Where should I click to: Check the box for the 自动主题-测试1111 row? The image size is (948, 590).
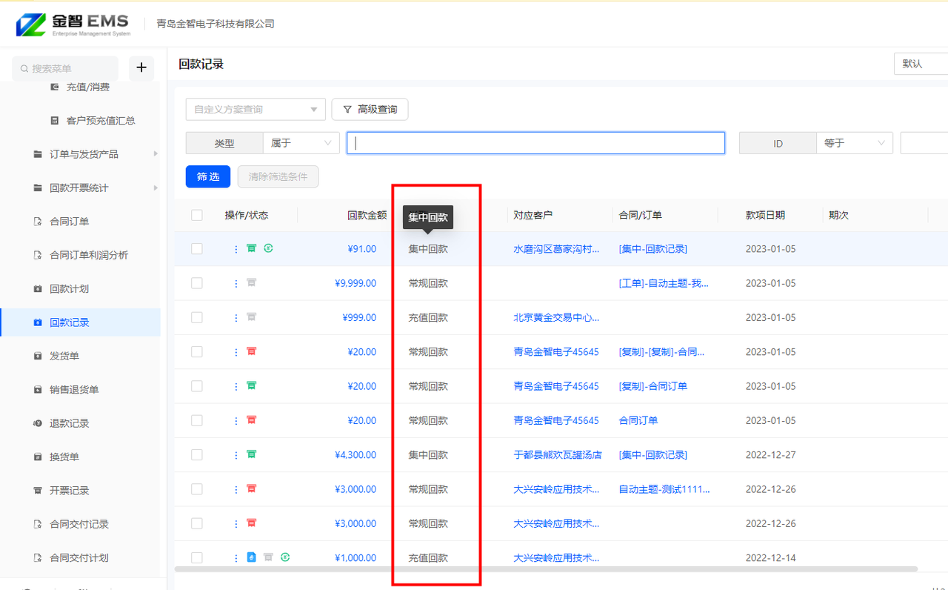(x=196, y=489)
